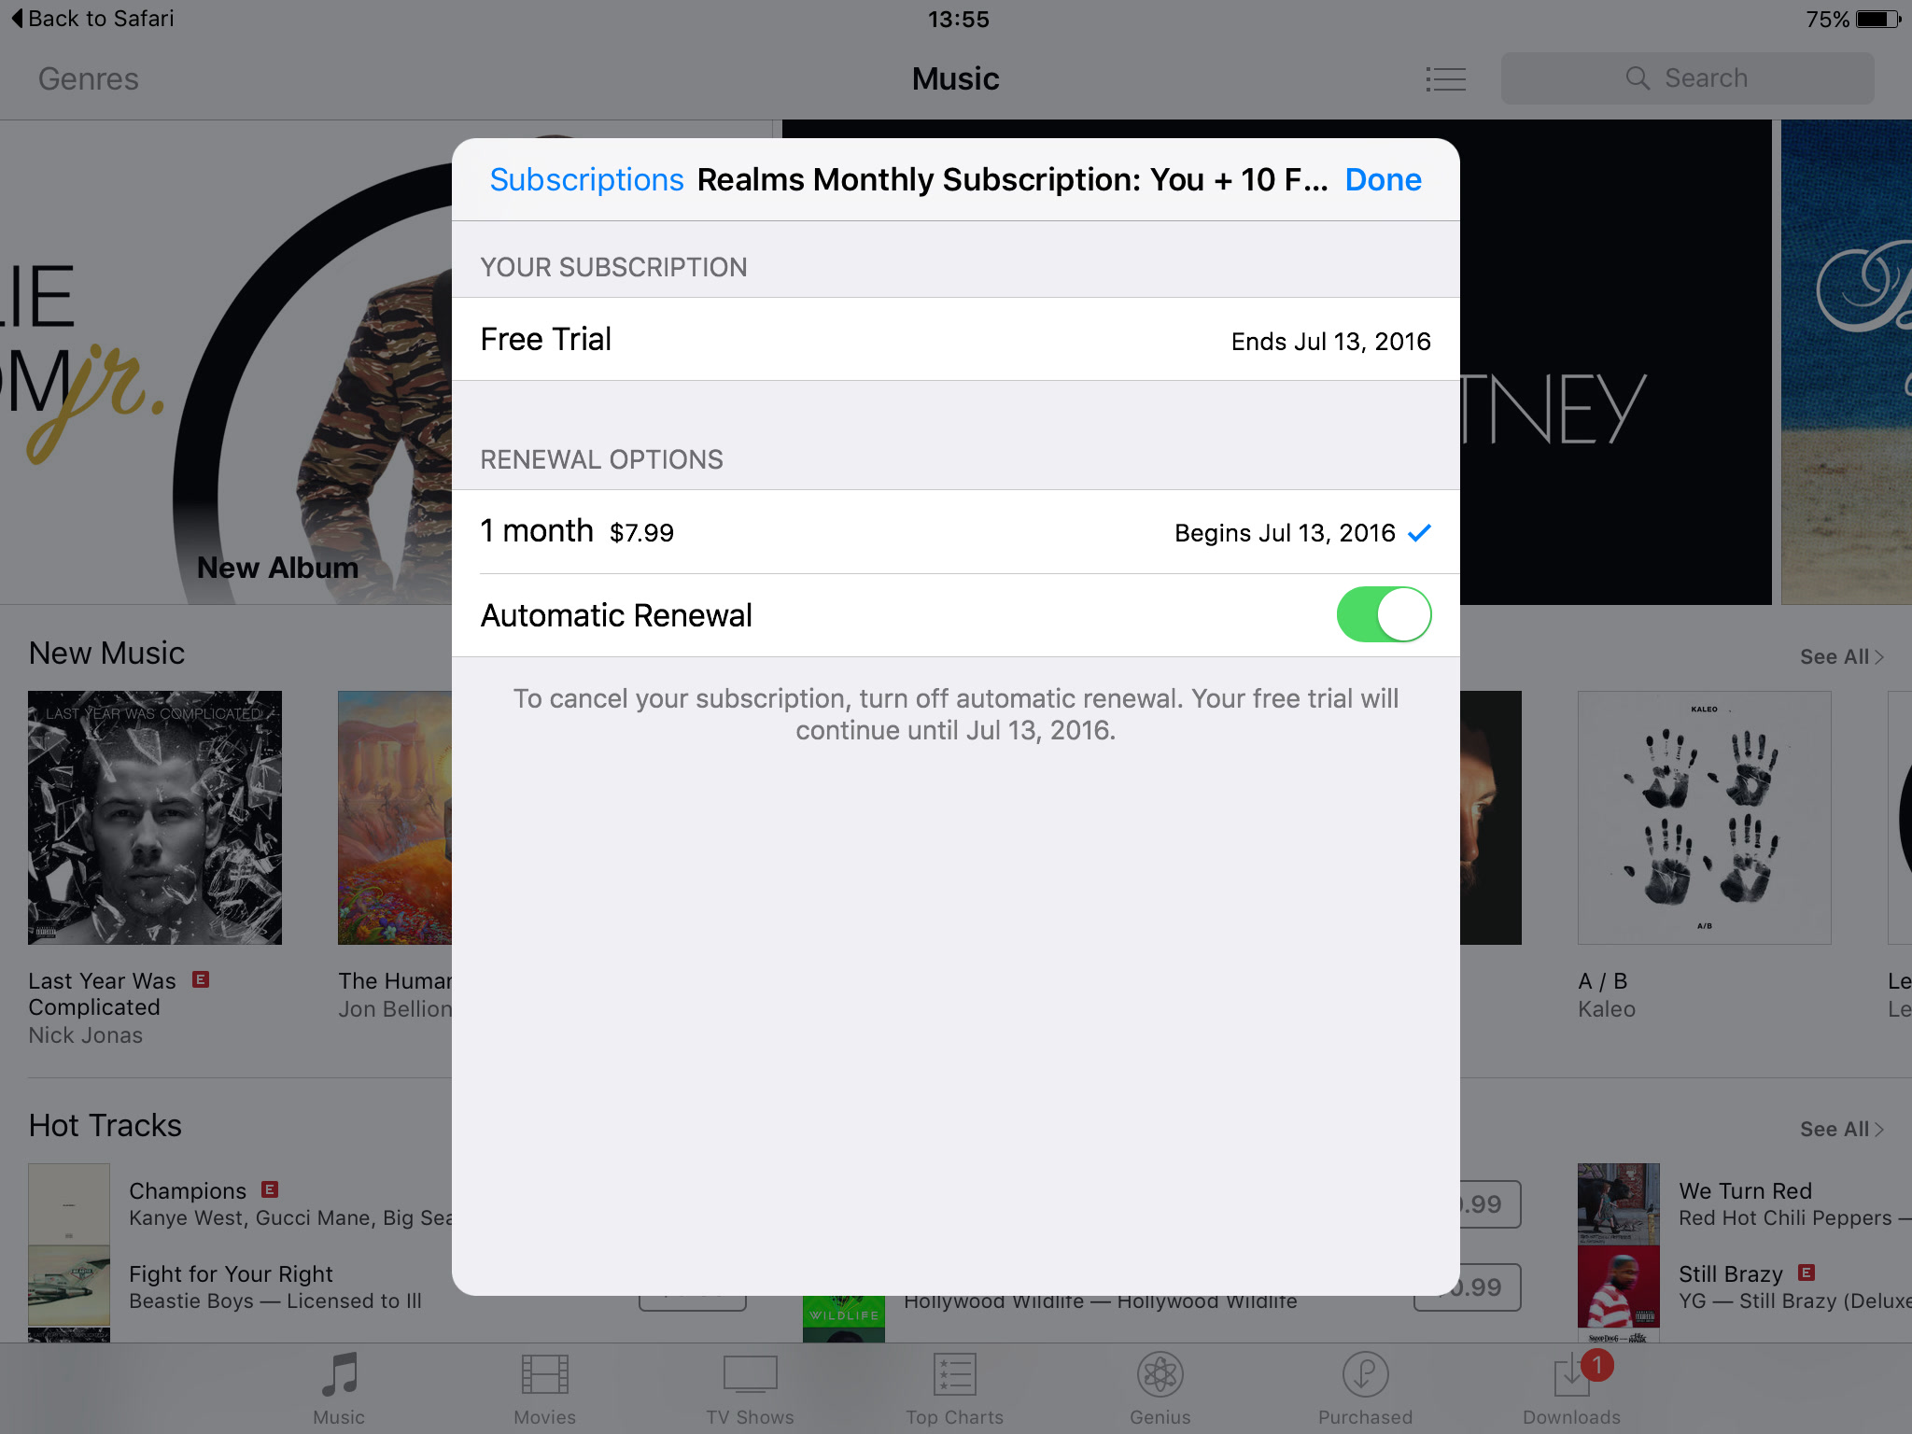The height and width of the screenshot is (1434, 1912).
Task: Tap Genres dropdown in top left
Action: point(86,77)
